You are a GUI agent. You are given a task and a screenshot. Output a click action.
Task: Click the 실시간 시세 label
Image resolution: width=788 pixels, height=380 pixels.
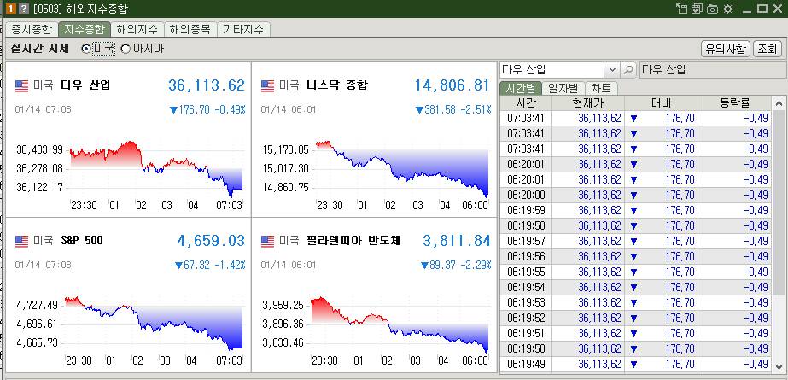(40, 49)
